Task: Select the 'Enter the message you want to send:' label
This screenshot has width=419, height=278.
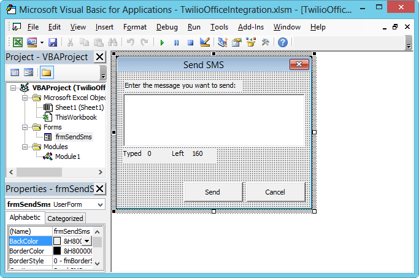Action: point(180,85)
